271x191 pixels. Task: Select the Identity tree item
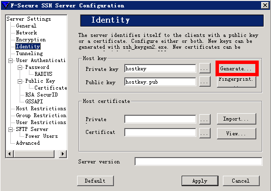[x=28, y=46]
